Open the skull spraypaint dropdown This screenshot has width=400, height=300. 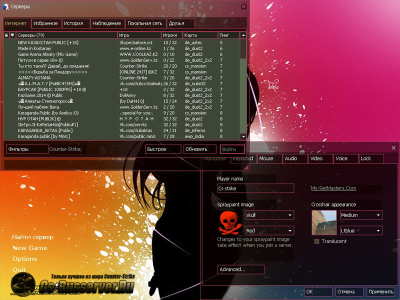[269, 215]
